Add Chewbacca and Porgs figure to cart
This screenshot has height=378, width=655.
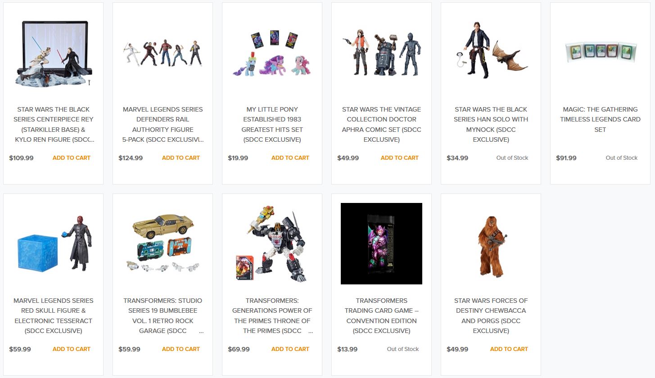(509, 349)
